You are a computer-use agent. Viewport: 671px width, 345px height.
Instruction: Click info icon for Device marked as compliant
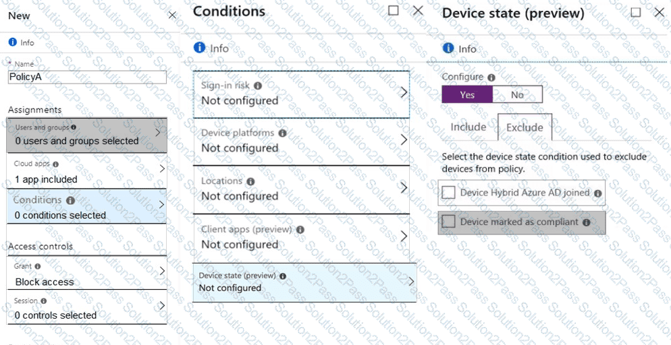(587, 222)
